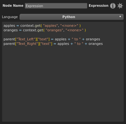The width and height of the screenshot is (126, 124).
Task: Click the Language label
Action: [x=10, y=17]
